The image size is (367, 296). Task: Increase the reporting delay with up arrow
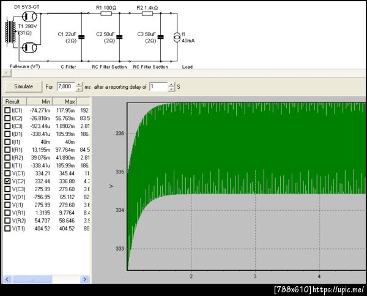(171, 85)
